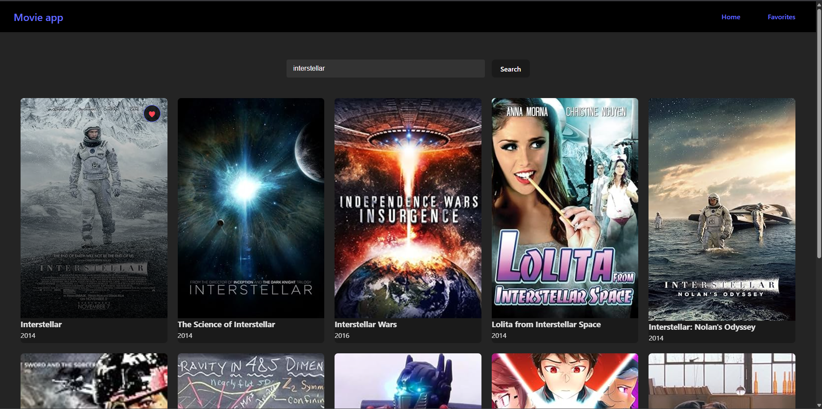Open the sword and sorcery poster
Viewport: 822px width, 409px height.
pos(93,381)
